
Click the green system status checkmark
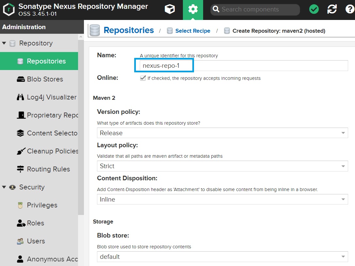tap(314, 9)
